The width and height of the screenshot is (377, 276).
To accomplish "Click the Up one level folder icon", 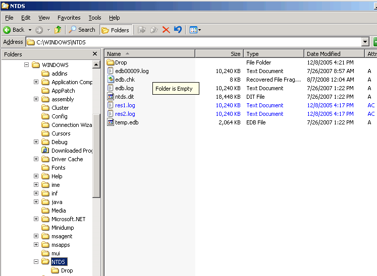I will point(58,30).
